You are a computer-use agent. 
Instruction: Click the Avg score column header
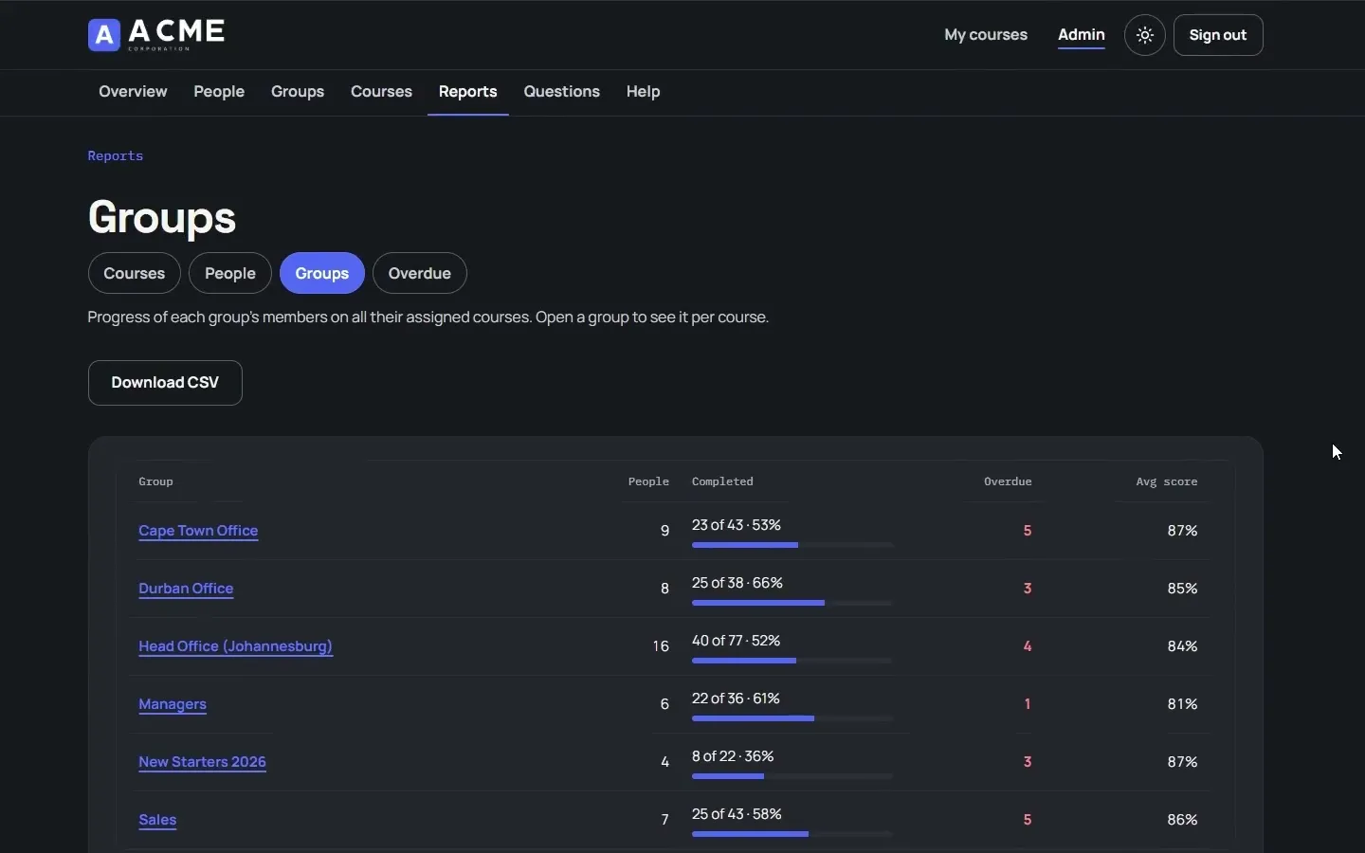click(1168, 482)
